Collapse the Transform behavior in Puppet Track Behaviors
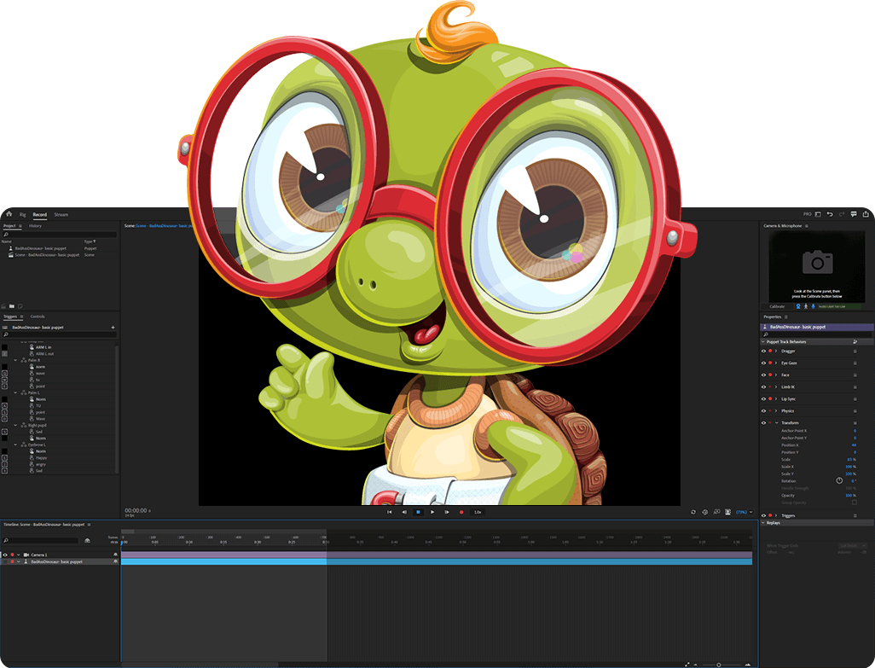 coord(777,423)
